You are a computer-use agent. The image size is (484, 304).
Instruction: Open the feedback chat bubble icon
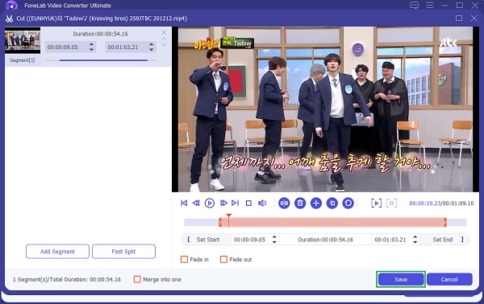click(415, 6)
